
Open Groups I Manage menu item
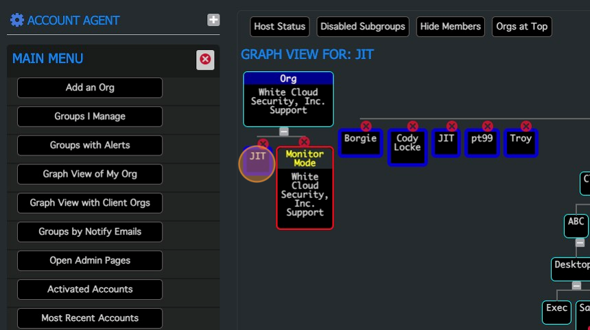pyautogui.click(x=90, y=116)
